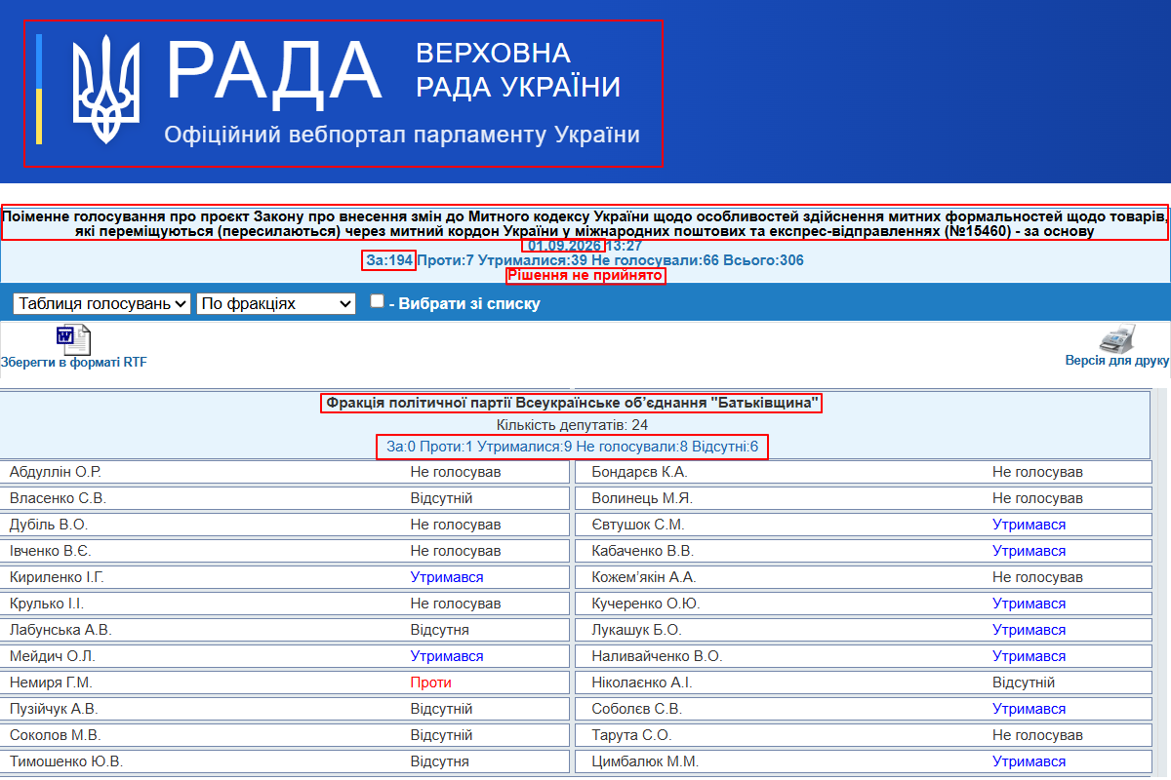Click 'За:194' vote total

coord(389,260)
